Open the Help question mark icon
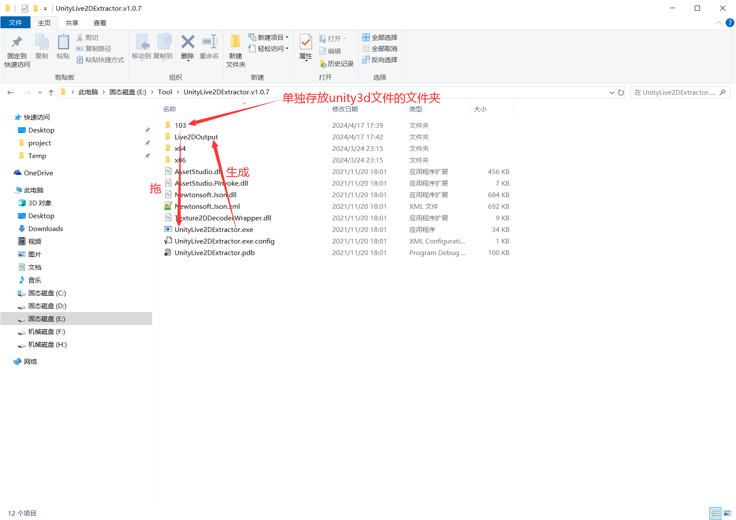This screenshot has height=520, width=736. [730, 23]
